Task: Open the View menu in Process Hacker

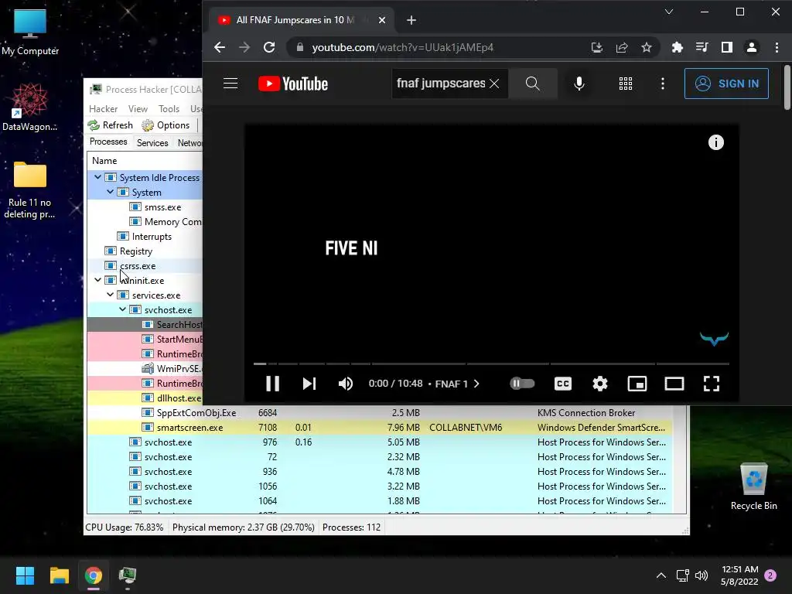Action: [138, 109]
